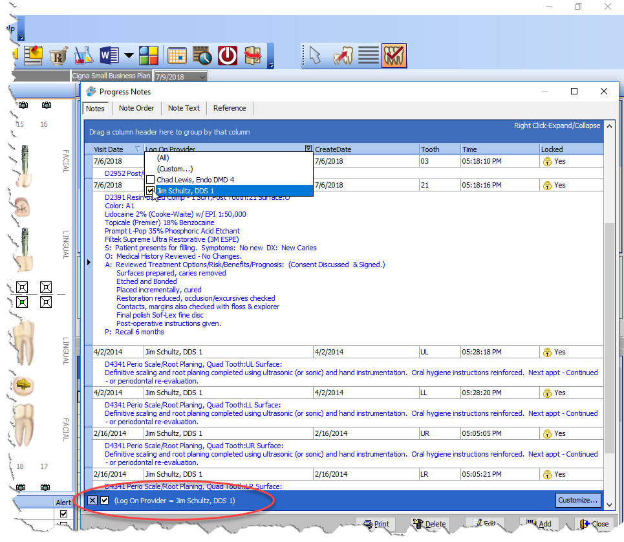Disable the active Log On Provider filter checkbox
This screenshot has height=542, width=624.
105,501
